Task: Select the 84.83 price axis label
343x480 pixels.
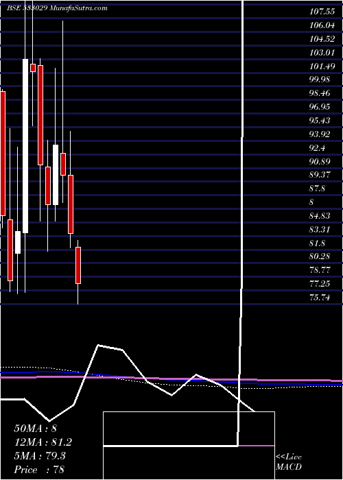Action: point(320,216)
